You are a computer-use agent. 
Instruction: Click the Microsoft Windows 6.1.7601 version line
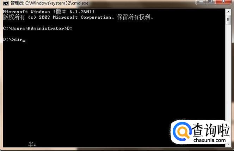click(49, 12)
